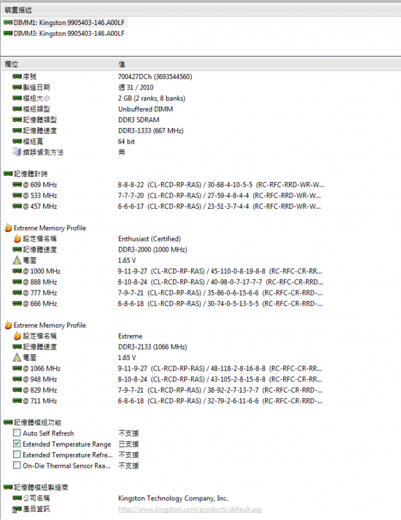Toggle the Extended Temperature Refre... checkbox
Viewport: 401px width, 520px height.
pyautogui.click(x=17, y=454)
